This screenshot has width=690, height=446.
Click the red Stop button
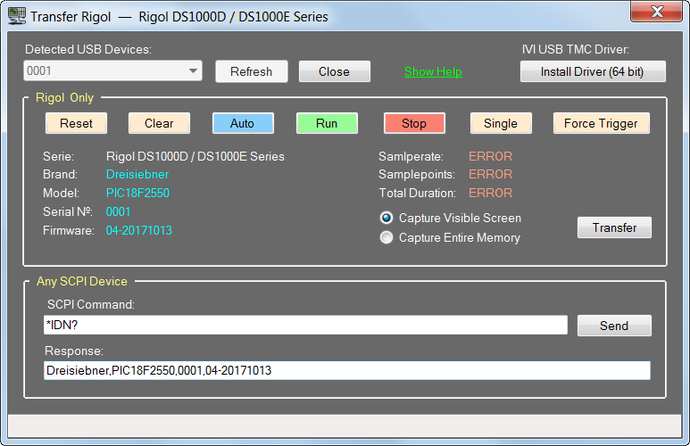click(414, 123)
